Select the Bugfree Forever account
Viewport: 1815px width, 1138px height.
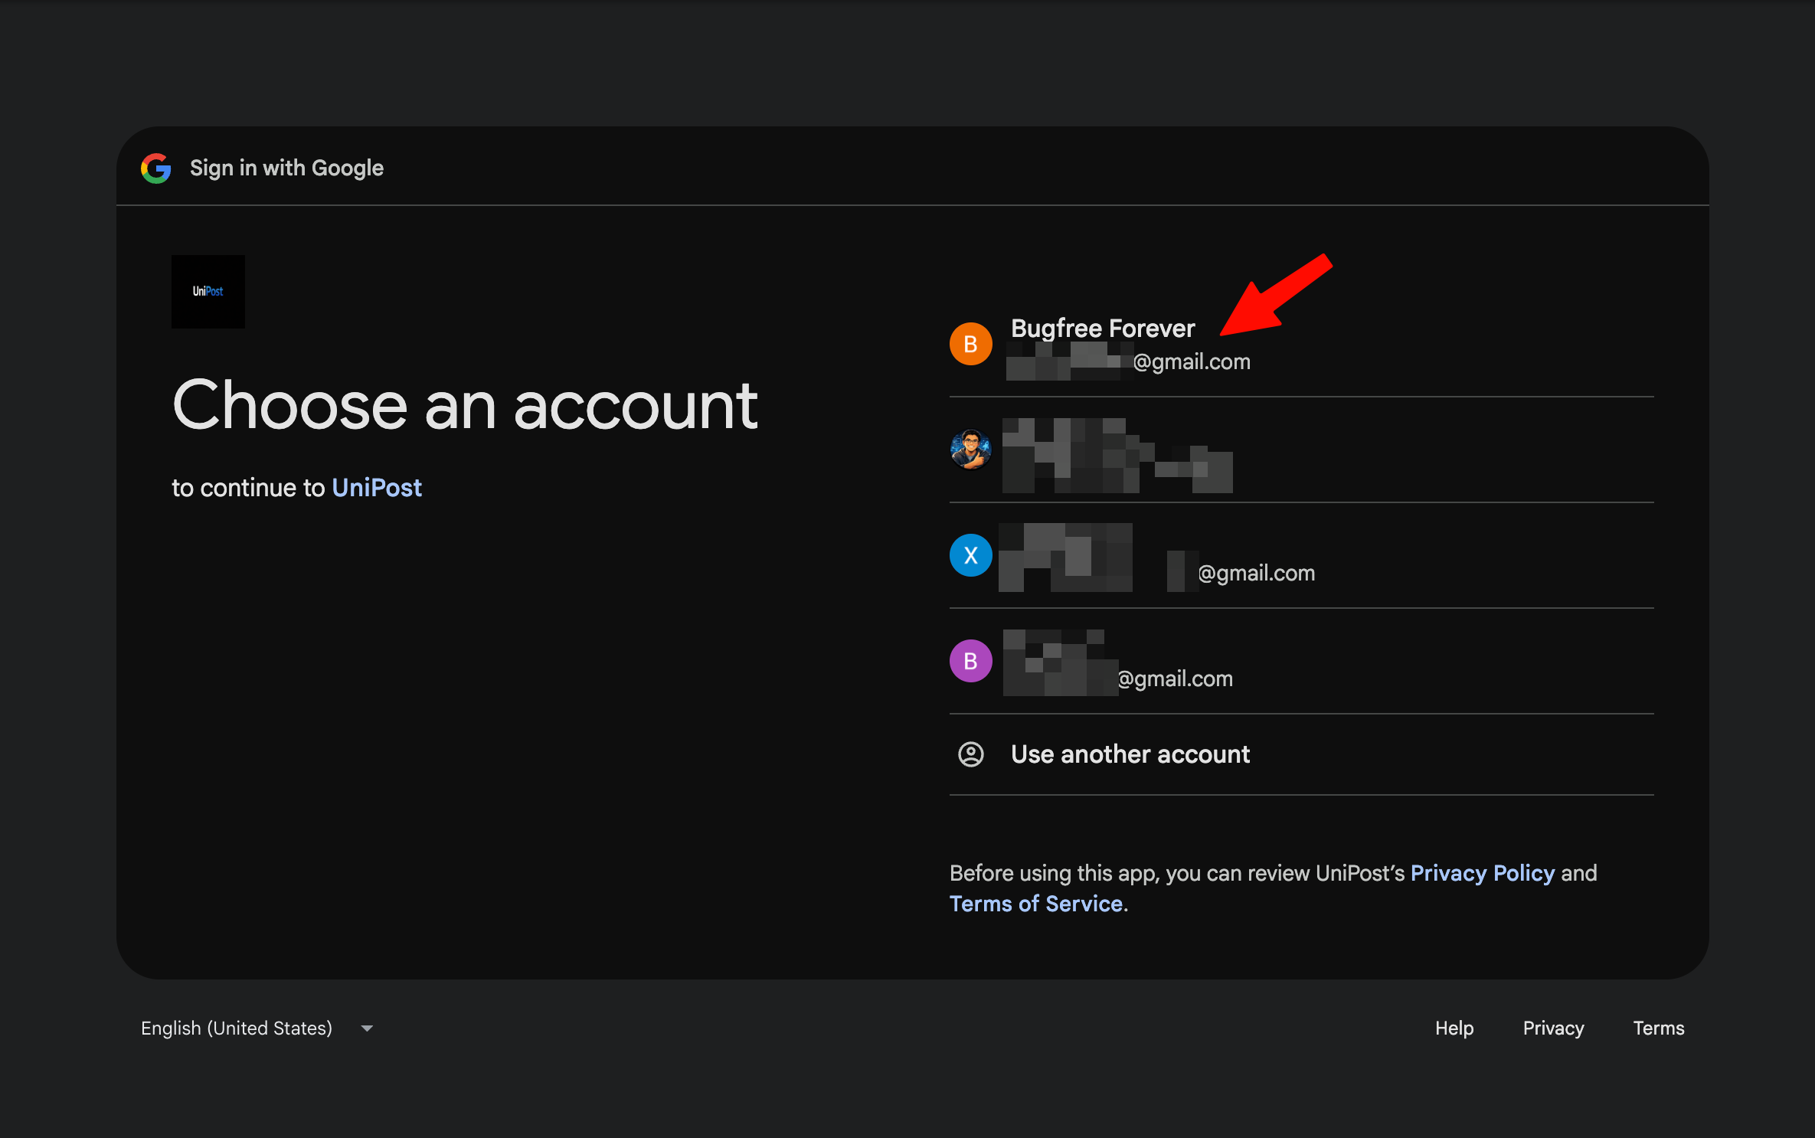1301,345
